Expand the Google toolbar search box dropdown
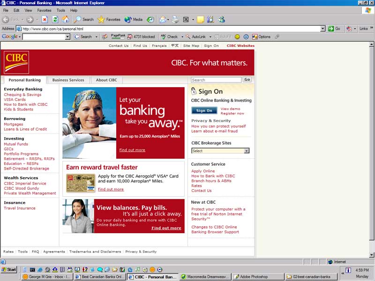Image resolution: width=375 pixels, height=281 pixels. tap(67, 37)
